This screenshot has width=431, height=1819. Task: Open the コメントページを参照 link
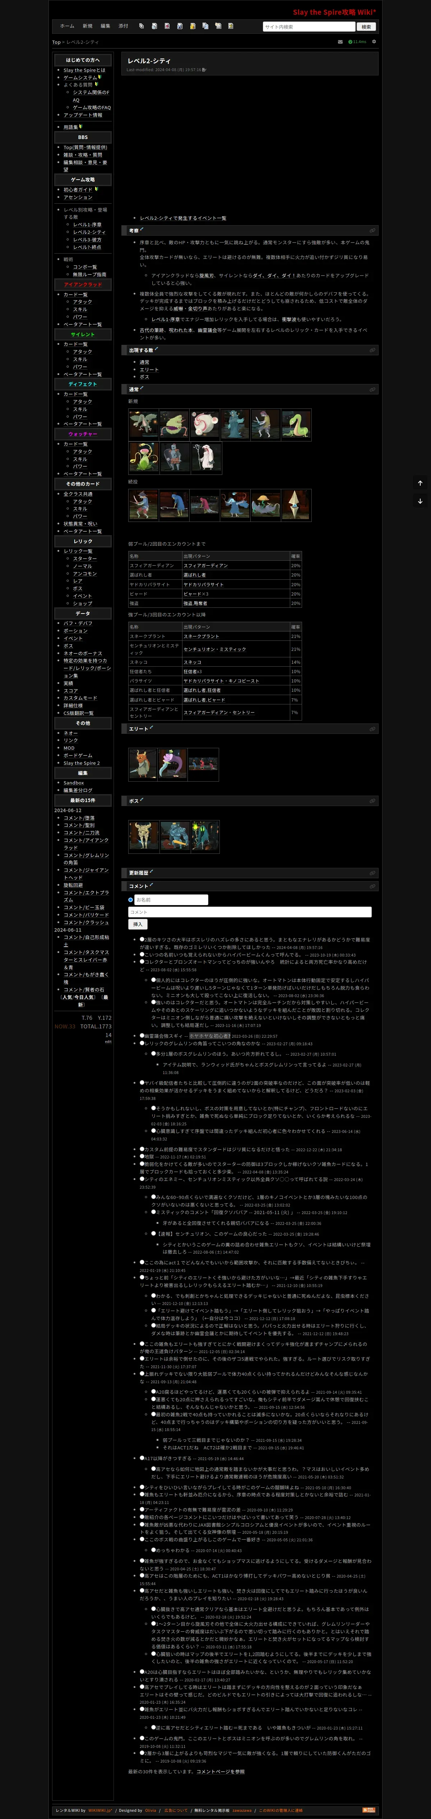tap(221, 1771)
